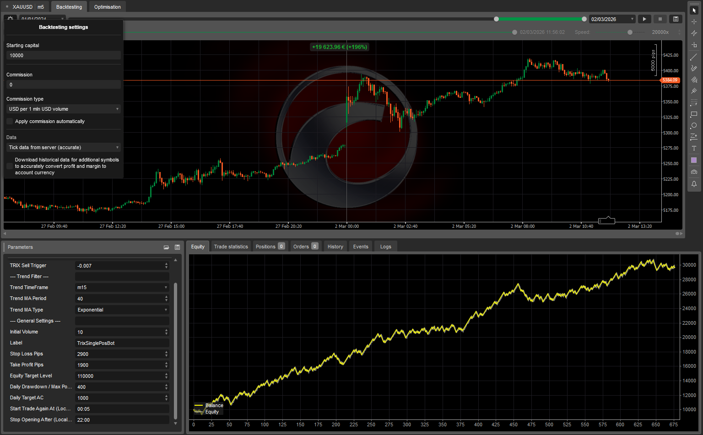This screenshot has width=703, height=435.
Task: Take a chart snapshot with camera icon
Action: 694,172
